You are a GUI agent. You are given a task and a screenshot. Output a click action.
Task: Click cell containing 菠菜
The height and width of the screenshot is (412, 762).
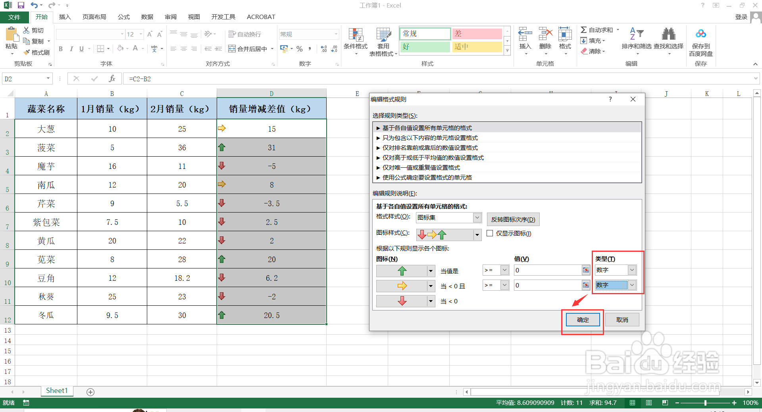[46, 148]
